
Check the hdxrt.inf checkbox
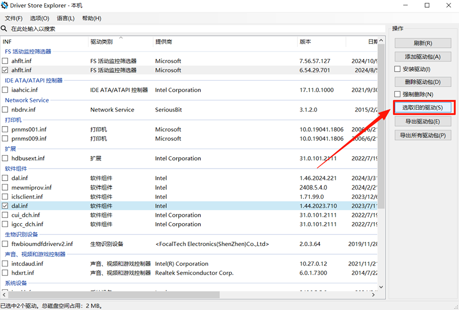click(x=5, y=273)
